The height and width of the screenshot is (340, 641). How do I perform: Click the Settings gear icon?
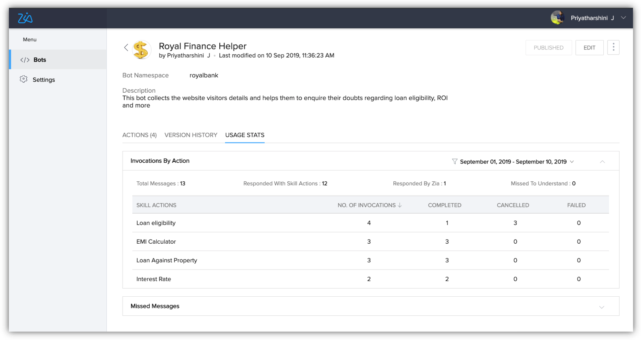click(24, 79)
